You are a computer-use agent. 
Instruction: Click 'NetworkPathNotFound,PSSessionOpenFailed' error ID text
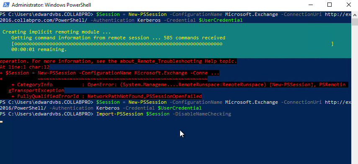tap(144, 96)
